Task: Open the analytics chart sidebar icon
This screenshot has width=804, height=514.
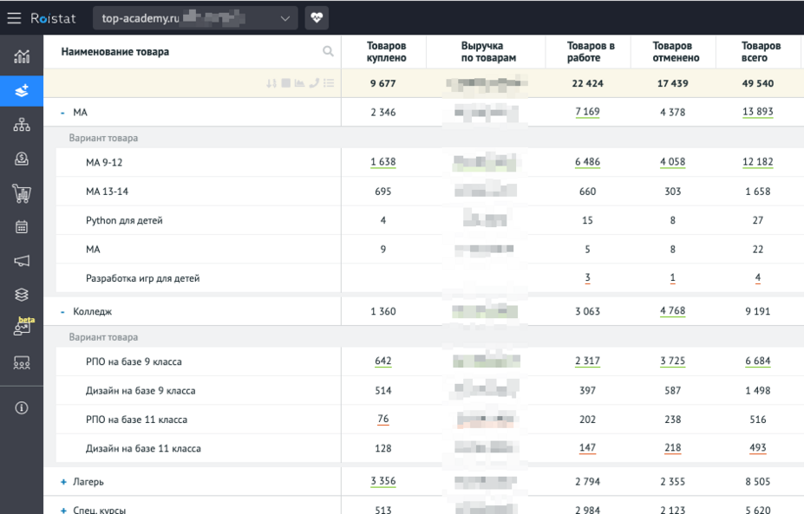Action: 22,57
